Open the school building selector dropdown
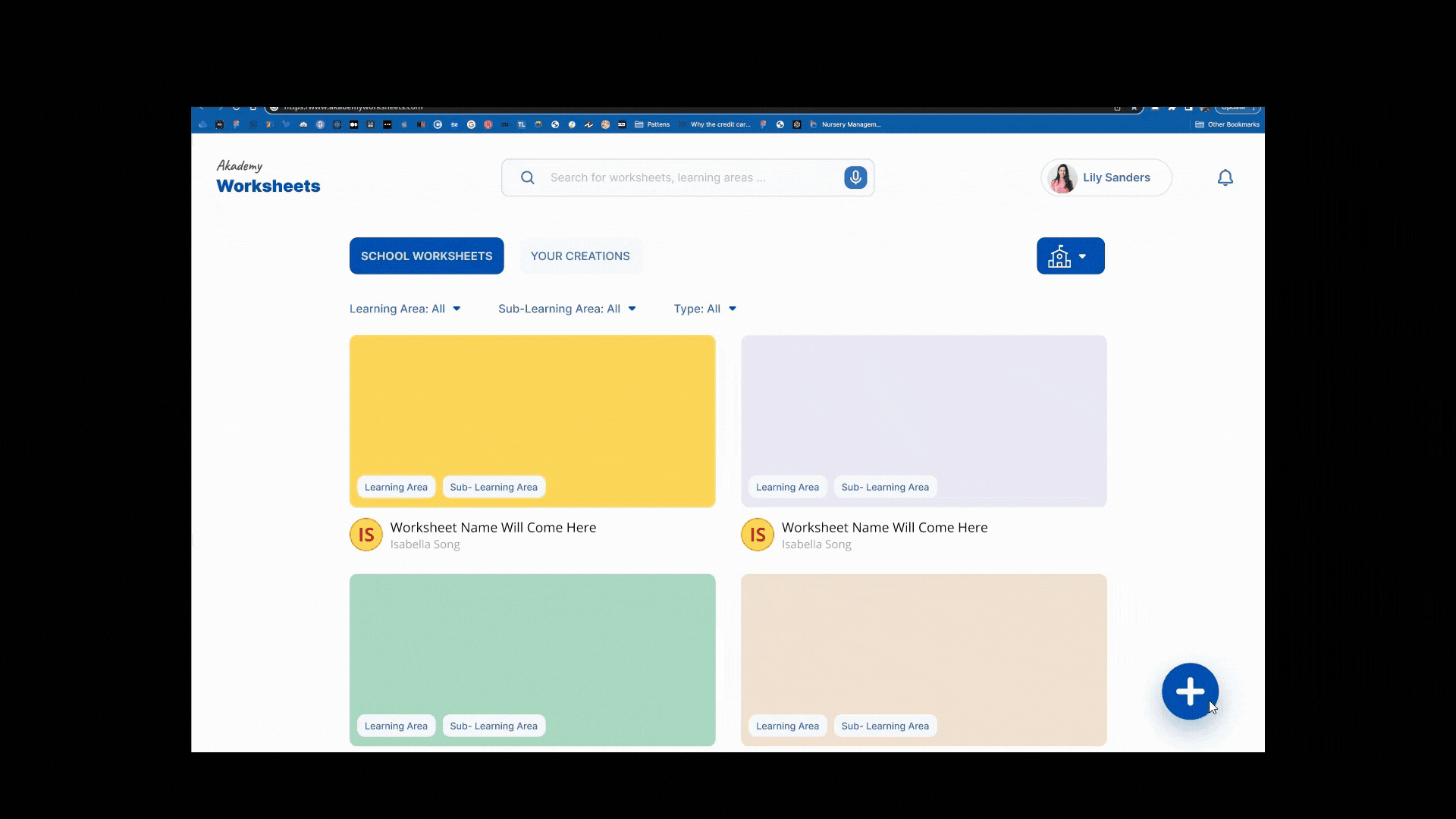The image size is (1456, 819). click(1070, 256)
